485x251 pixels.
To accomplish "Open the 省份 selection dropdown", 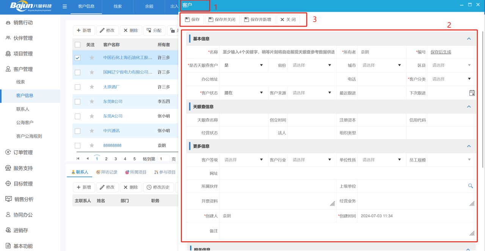I will point(312,65).
